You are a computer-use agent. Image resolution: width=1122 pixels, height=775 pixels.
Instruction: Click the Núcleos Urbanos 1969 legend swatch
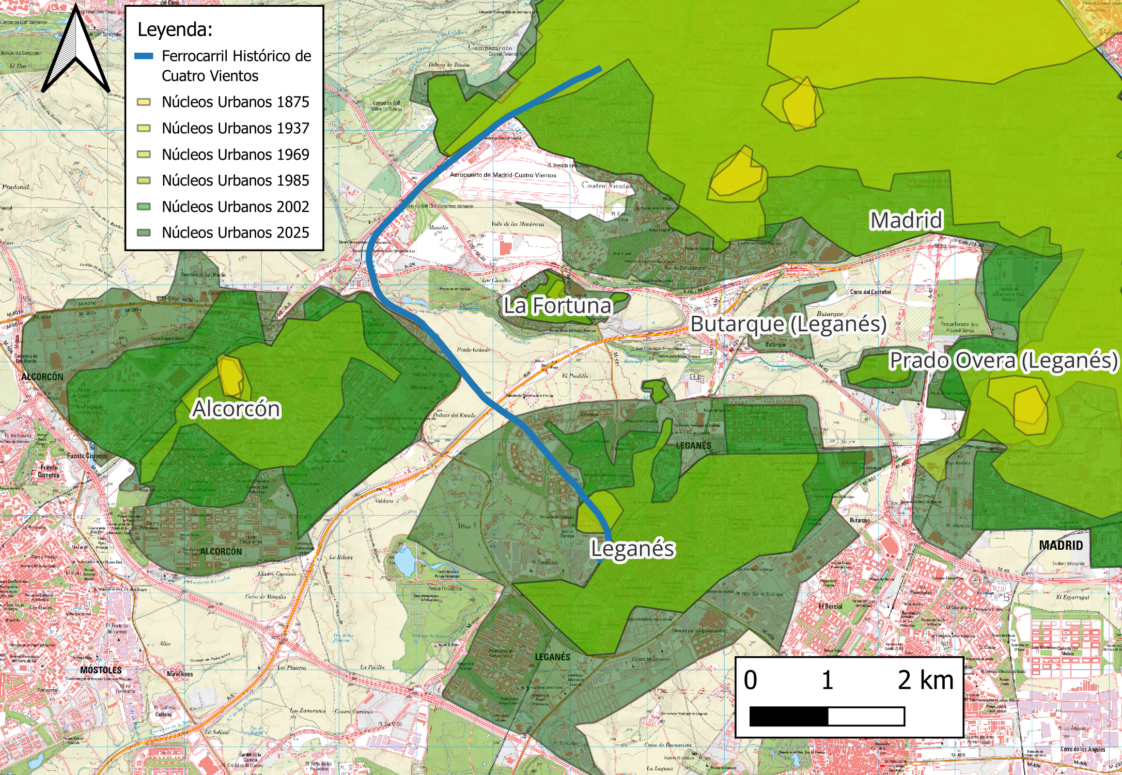[x=144, y=154]
